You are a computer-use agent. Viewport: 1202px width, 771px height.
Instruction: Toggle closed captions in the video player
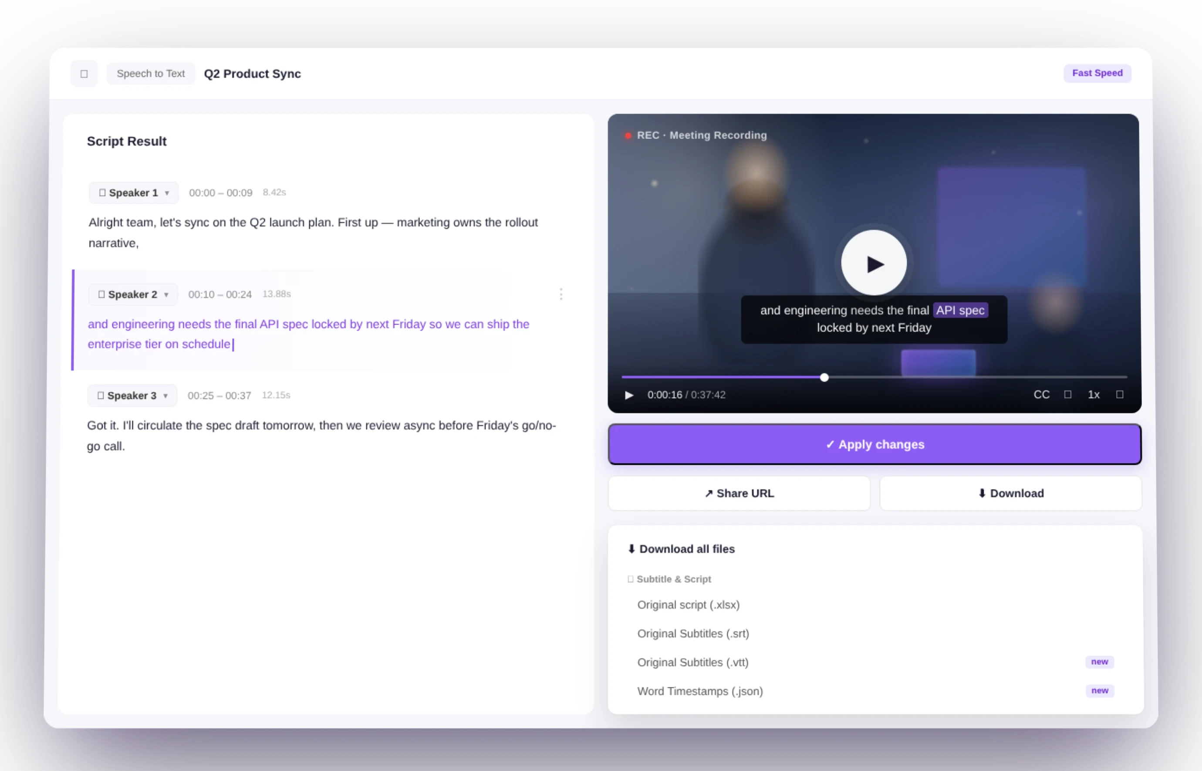click(1041, 395)
